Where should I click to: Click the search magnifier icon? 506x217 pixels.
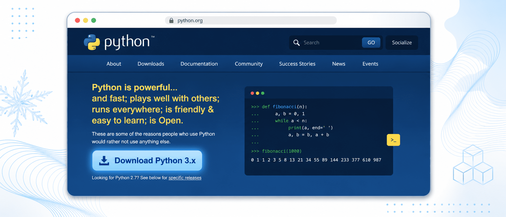(x=296, y=43)
